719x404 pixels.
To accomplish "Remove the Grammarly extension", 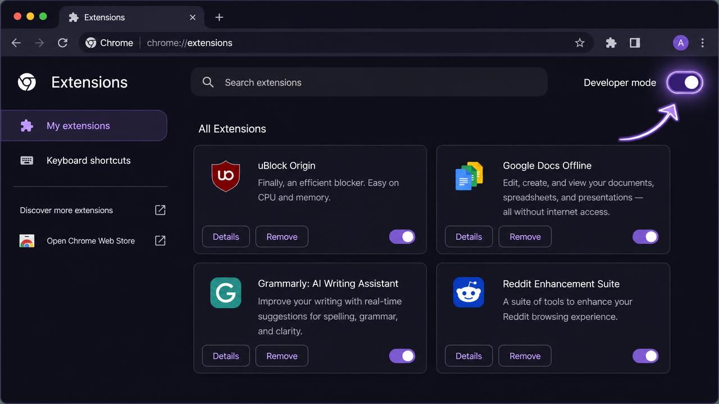I will click(282, 356).
